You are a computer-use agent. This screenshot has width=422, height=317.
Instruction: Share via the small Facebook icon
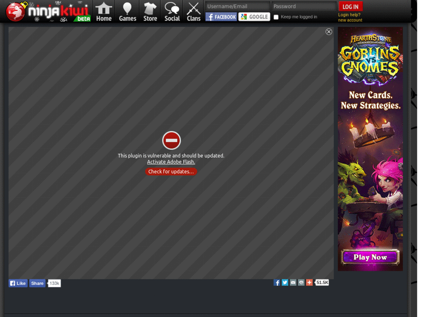click(x=277, y=282)
